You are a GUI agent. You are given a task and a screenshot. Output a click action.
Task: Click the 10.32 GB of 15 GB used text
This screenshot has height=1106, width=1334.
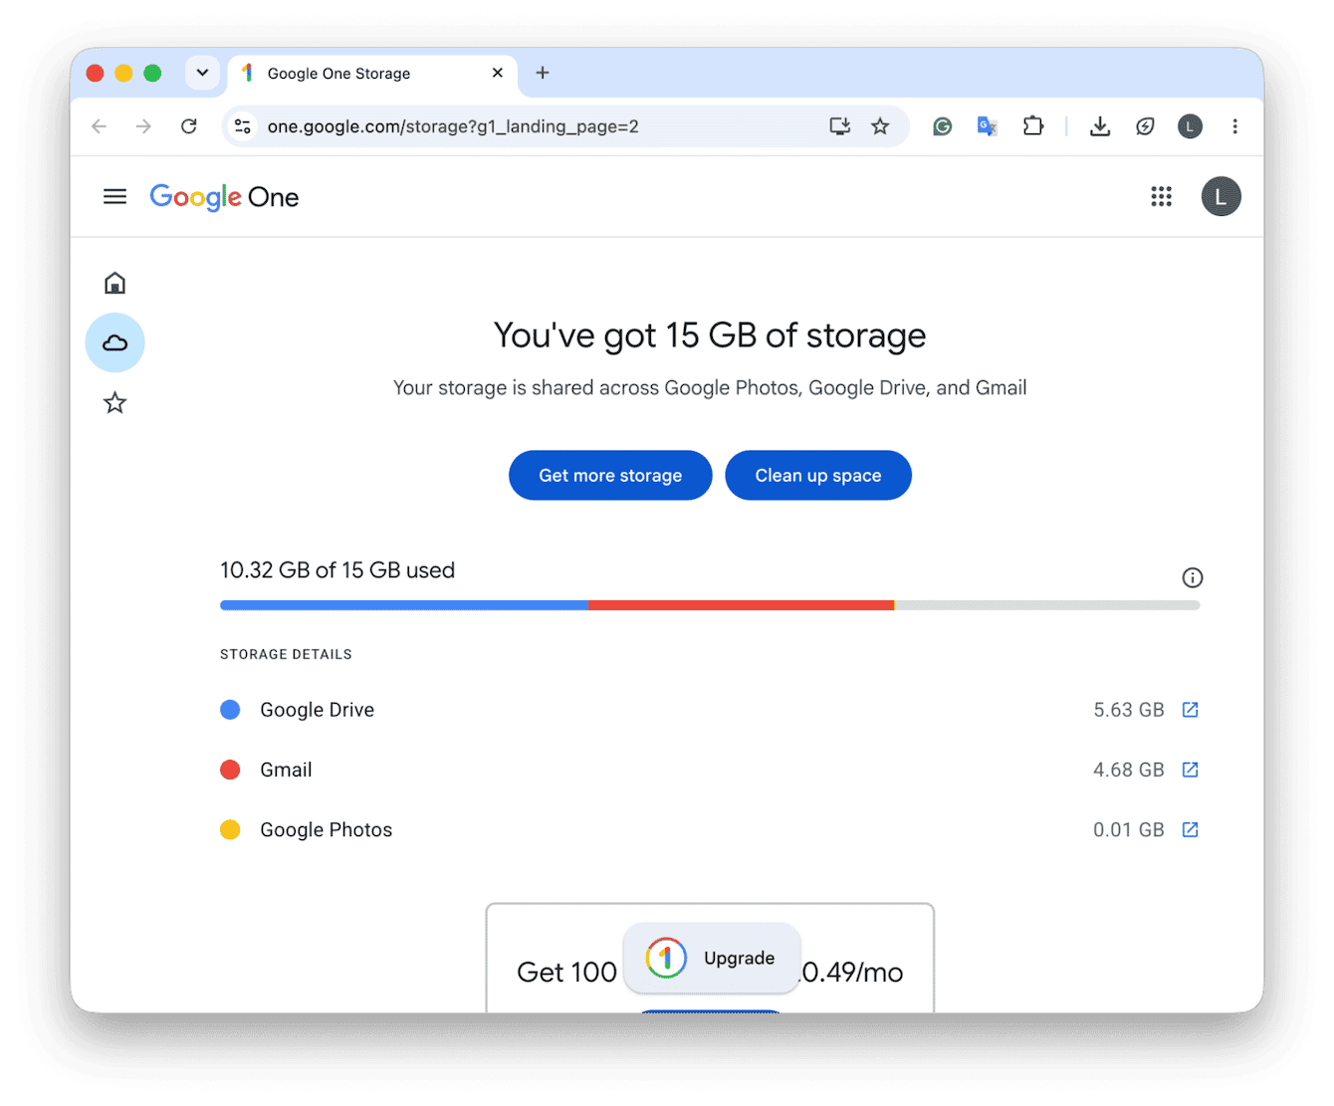pos(337,570)
